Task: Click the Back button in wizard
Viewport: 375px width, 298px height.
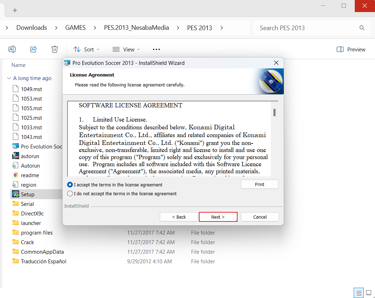Action: [179, 217]
